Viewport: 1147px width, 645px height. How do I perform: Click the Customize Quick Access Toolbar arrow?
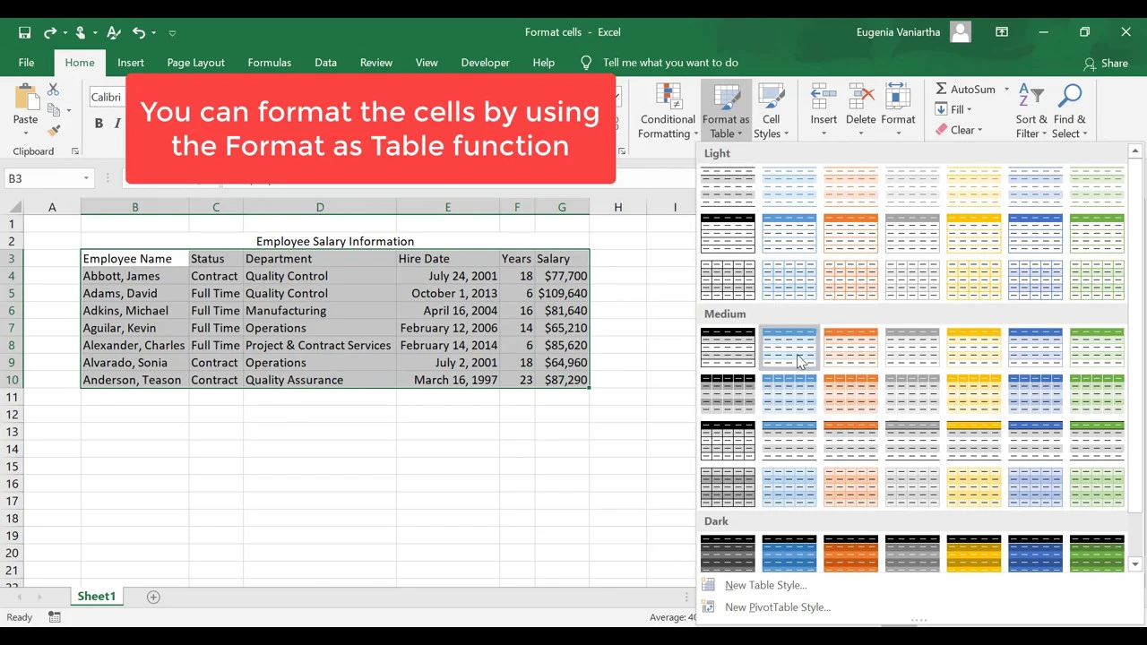click(172, 32)
